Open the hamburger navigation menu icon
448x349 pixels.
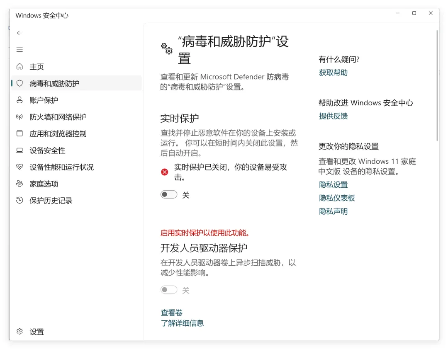tap(19, 50)
